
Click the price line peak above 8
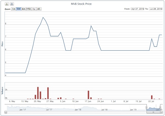43,18
